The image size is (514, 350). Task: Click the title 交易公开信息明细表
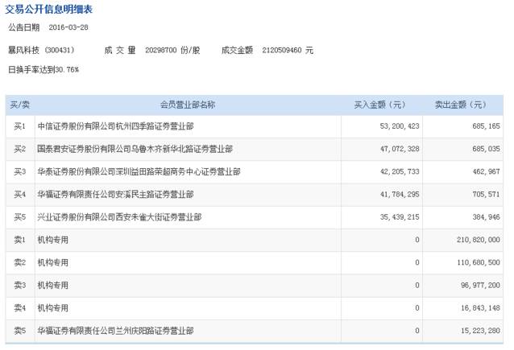click(x=49, y=9)
